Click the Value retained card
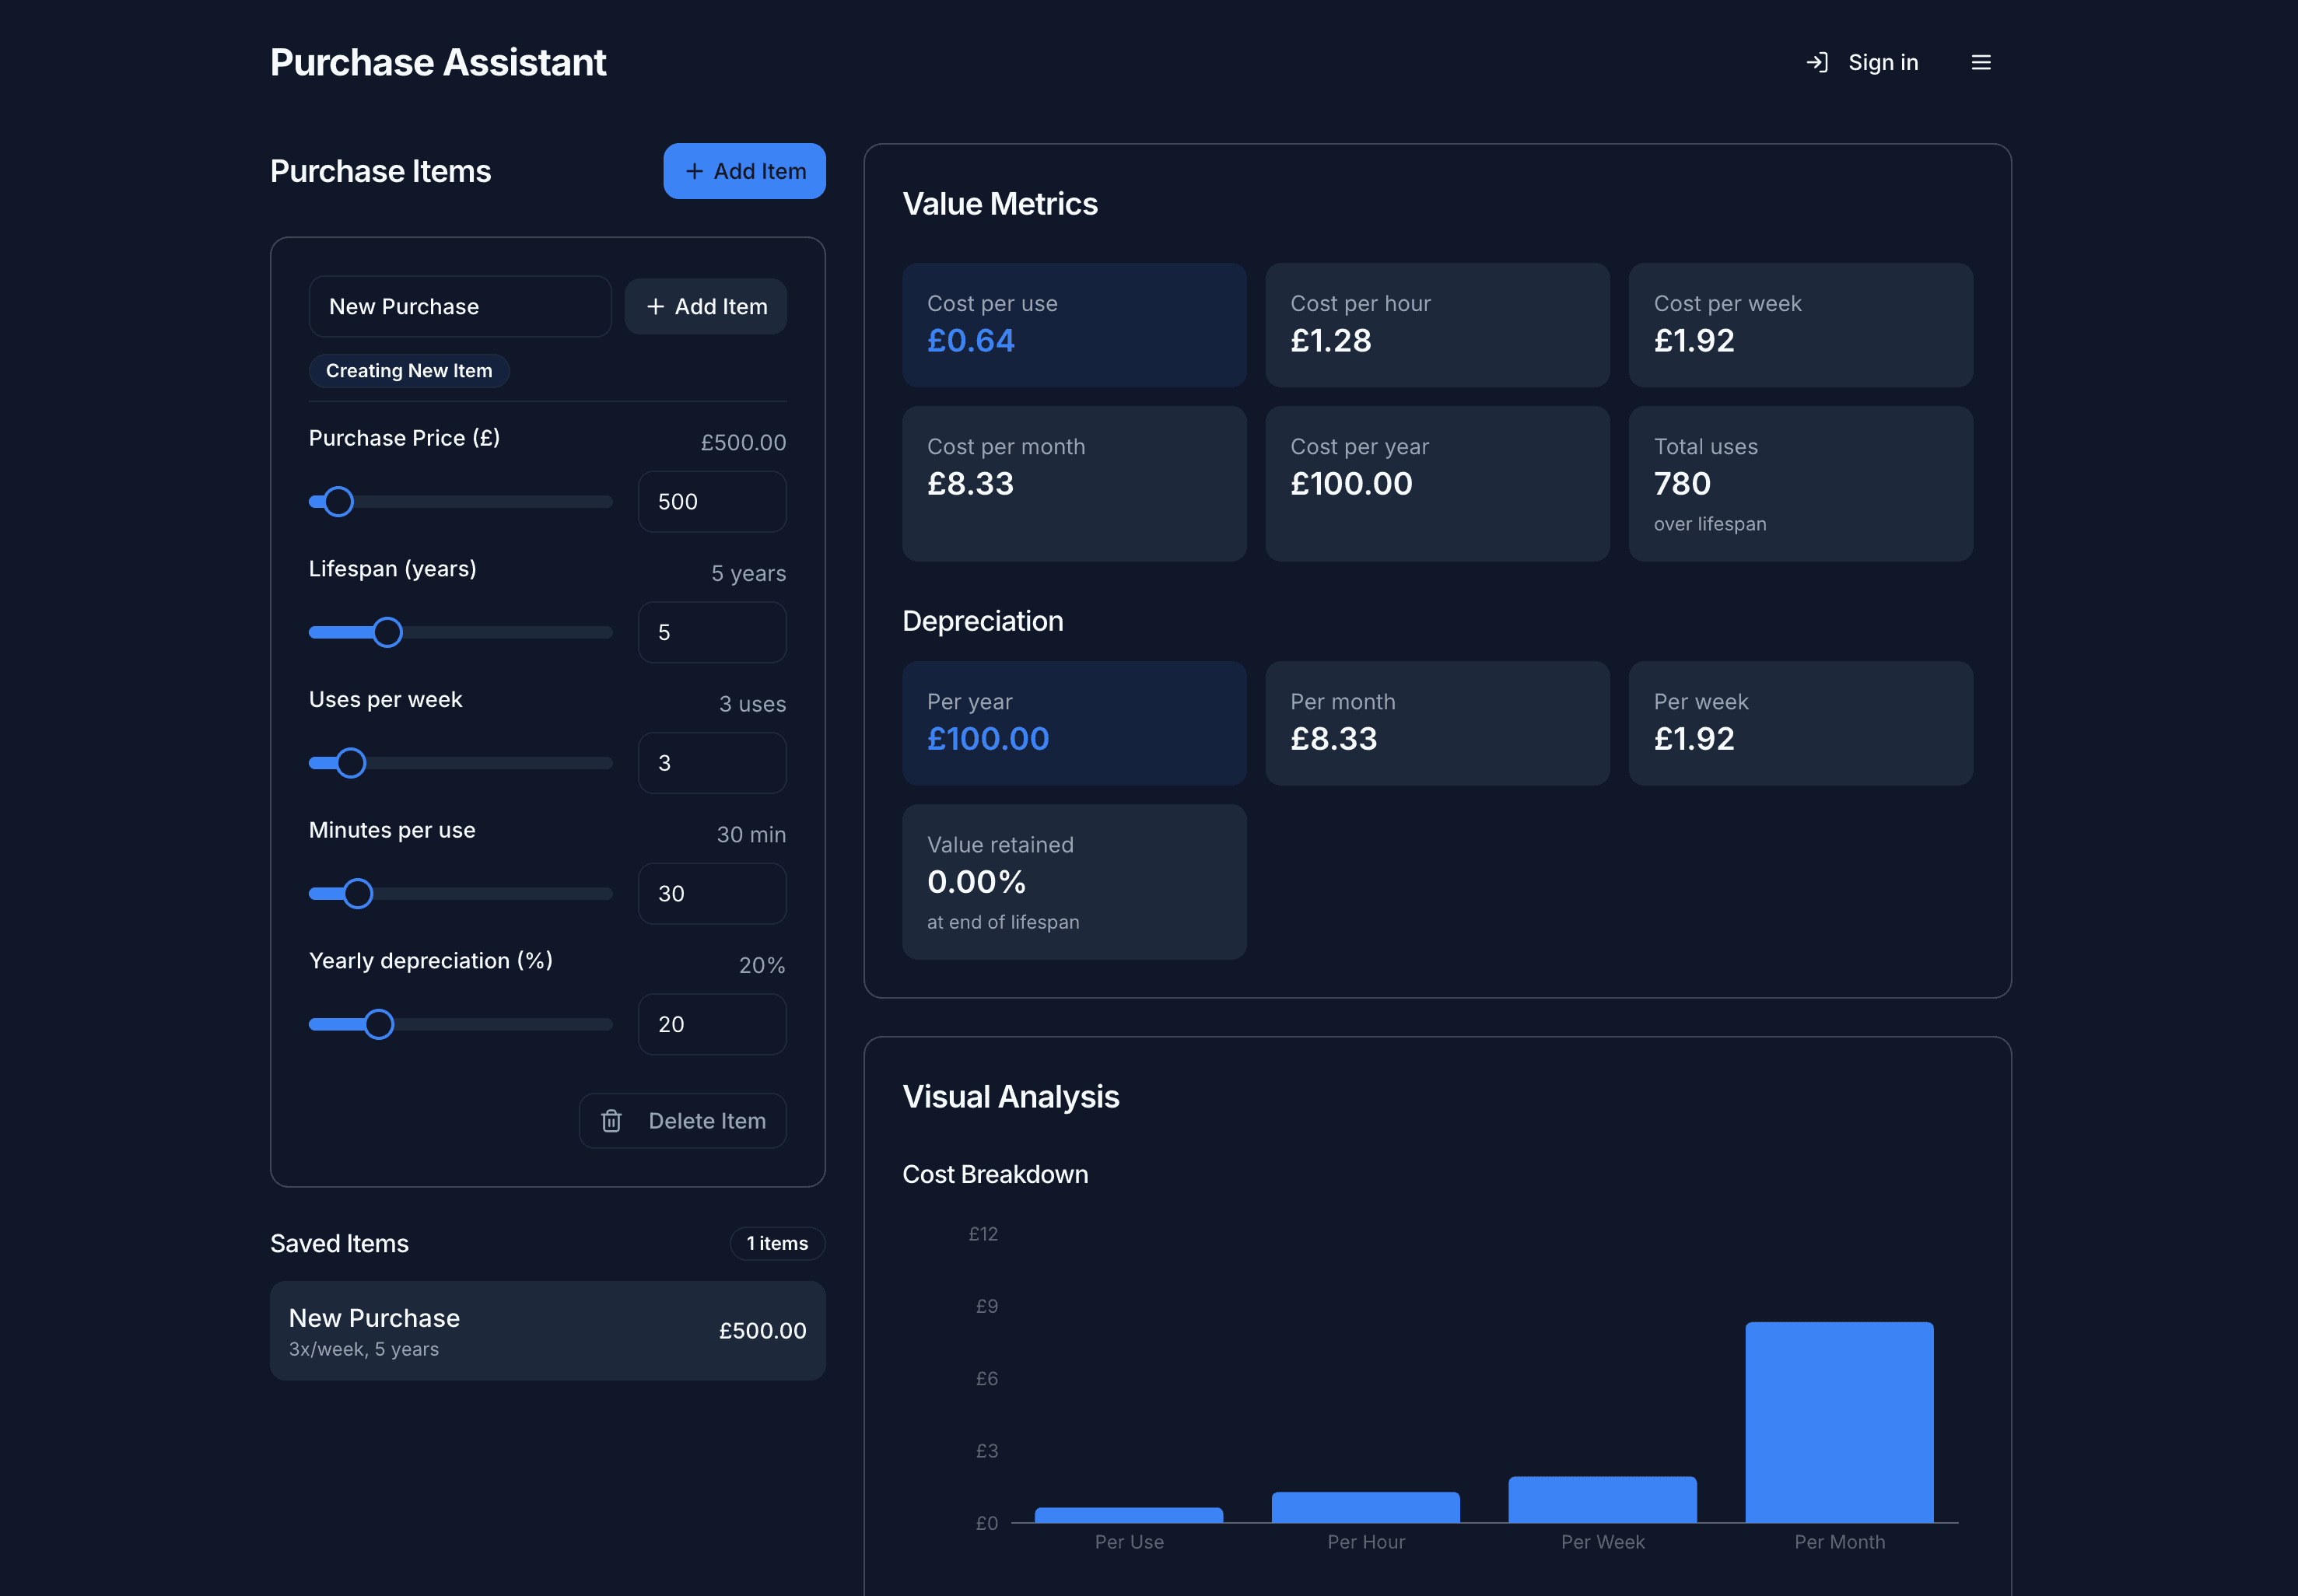 [1074, 882]
